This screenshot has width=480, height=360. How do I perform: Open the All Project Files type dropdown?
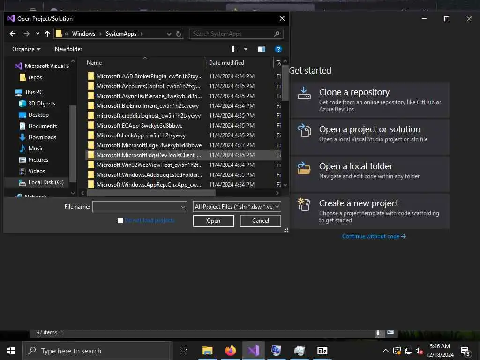click(x=237, y=207)
